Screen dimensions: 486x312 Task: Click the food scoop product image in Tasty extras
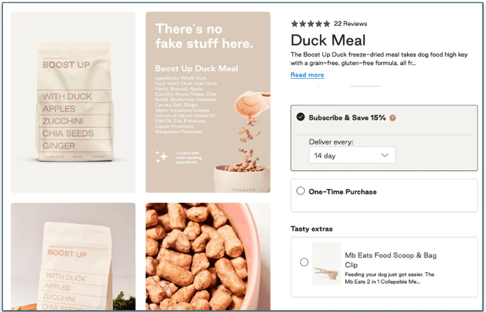(327, 264)
